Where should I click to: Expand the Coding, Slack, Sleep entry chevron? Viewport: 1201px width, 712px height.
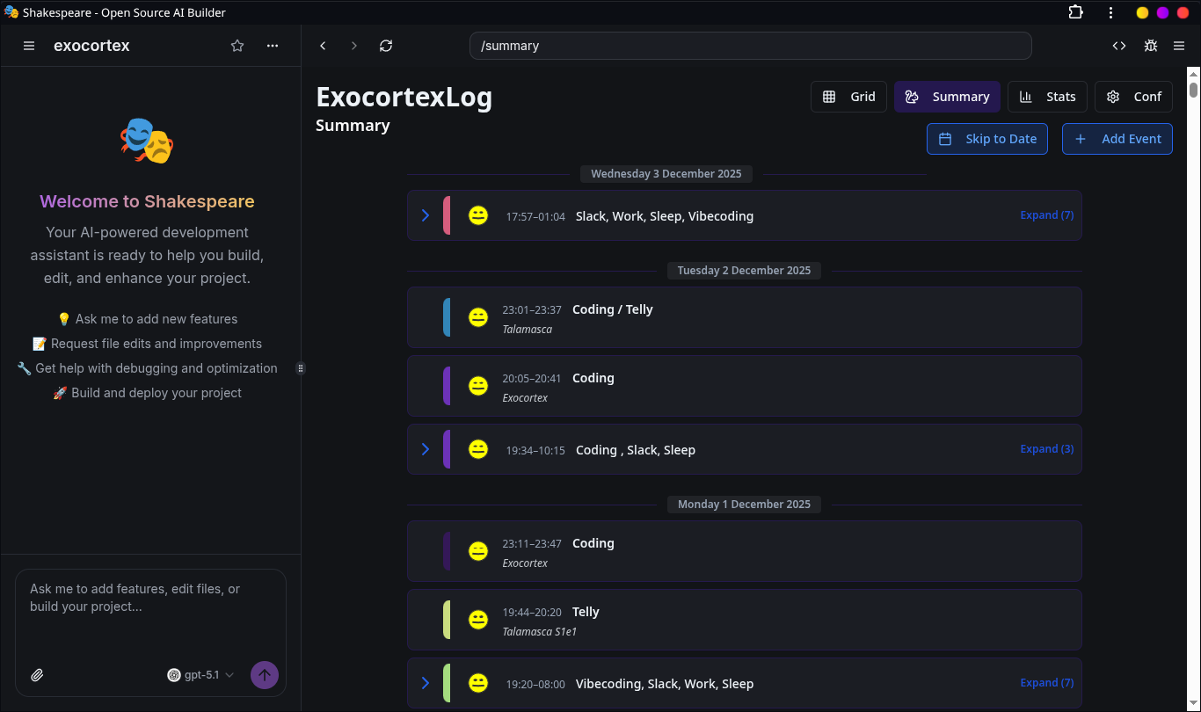pyautogui.click(x=426, y=449)
